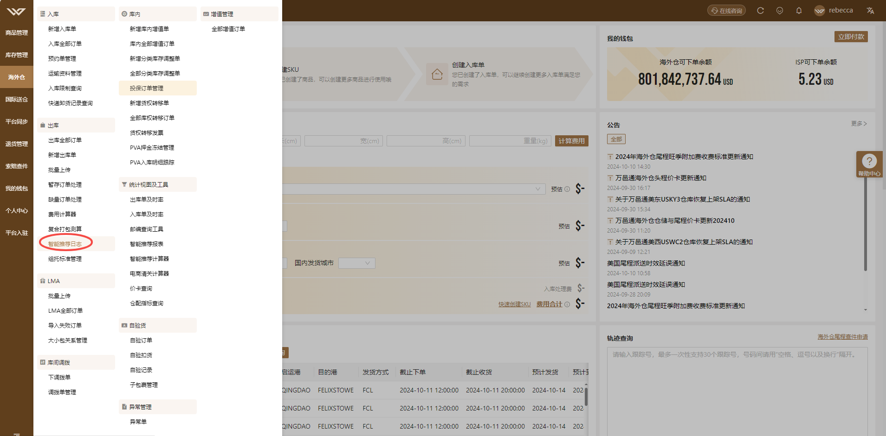Open announcement 万邑通海外仓仓储与尾程价卡更新202410
Screen dimensions: 886x436
(x=675, y=221)
